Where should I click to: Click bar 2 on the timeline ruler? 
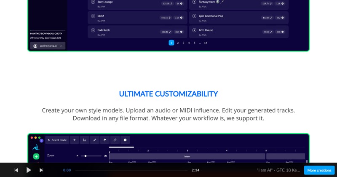pyautogui.click(x=148, y=150)
